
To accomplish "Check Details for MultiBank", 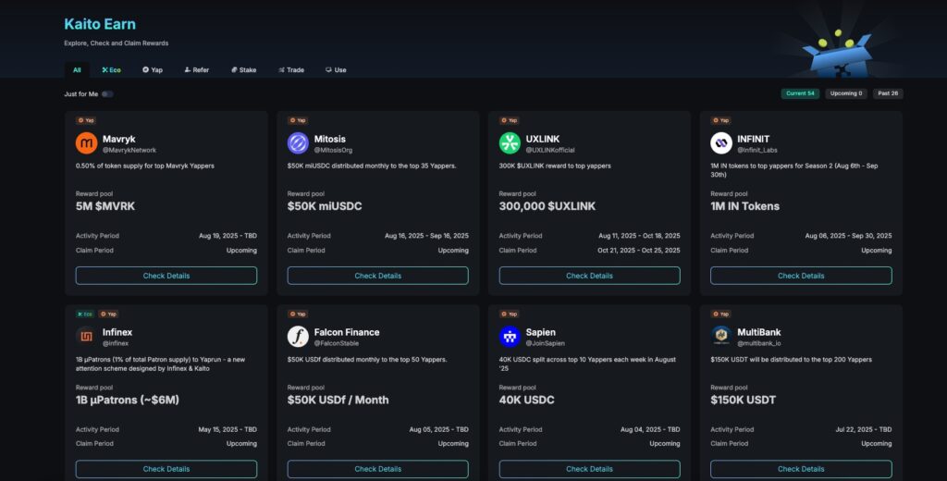I will click(x=801, y=469).
